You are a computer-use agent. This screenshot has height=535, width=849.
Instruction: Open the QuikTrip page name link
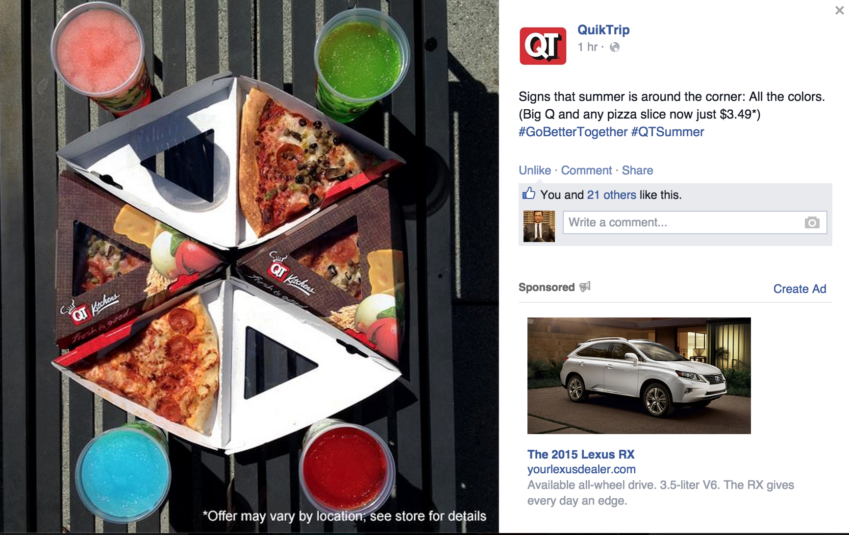(603, 30)
